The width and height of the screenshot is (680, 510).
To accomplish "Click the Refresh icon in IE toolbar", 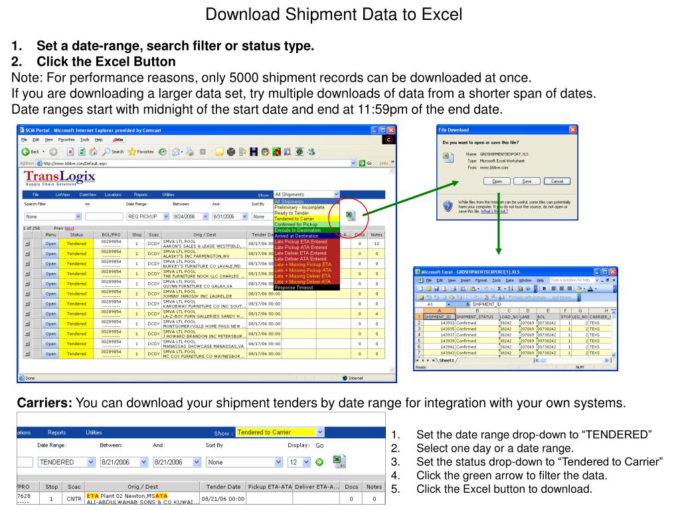I will 82,152.
